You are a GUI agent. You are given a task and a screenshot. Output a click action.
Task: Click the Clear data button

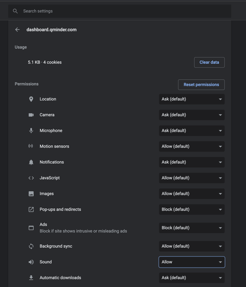(x=209, y=63)
